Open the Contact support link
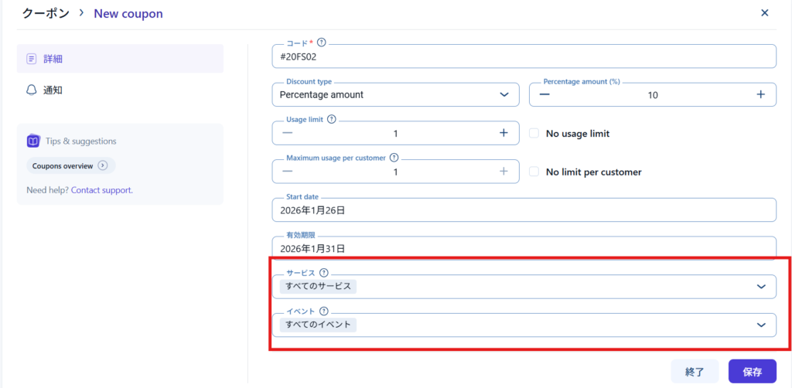This screenshot has height=388, width=792. pyautogui.click(x=101, y=189)
